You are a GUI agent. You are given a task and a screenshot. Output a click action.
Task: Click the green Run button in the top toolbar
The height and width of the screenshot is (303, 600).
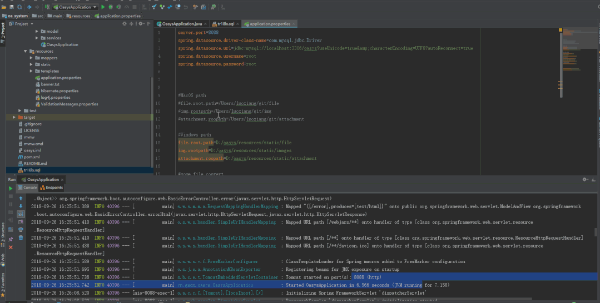tap(103, 7)
